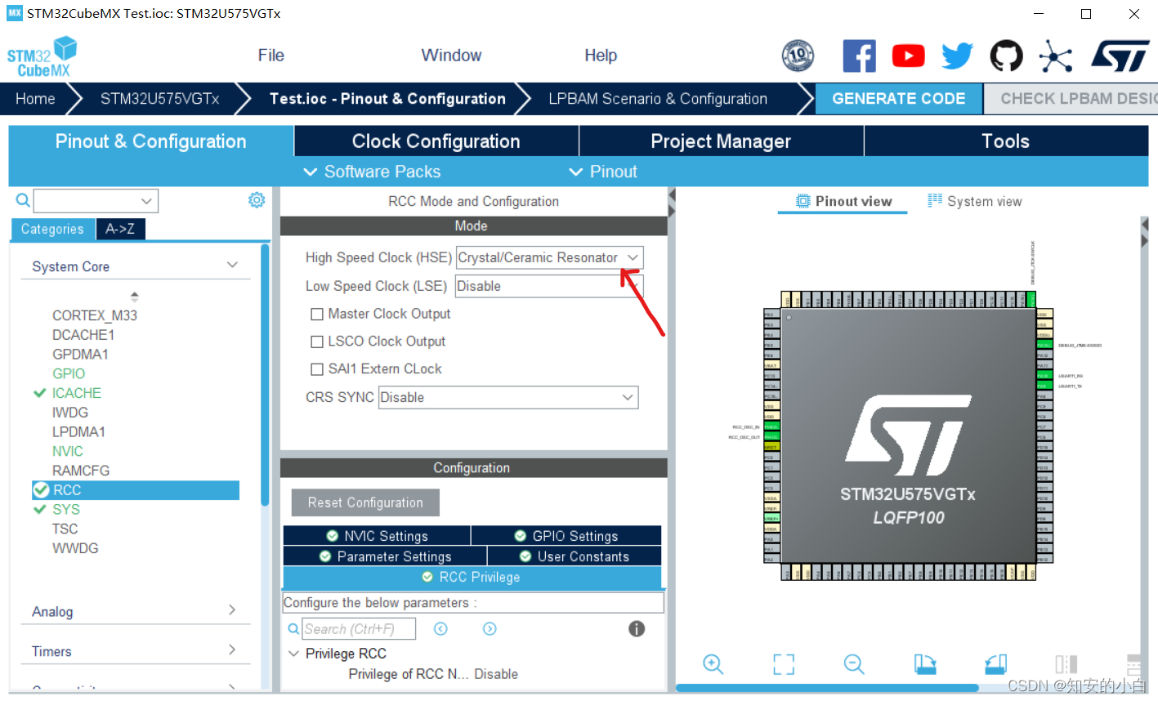Open the search settings gear icon
1158x701 pixels.
(x=256, y=199)
